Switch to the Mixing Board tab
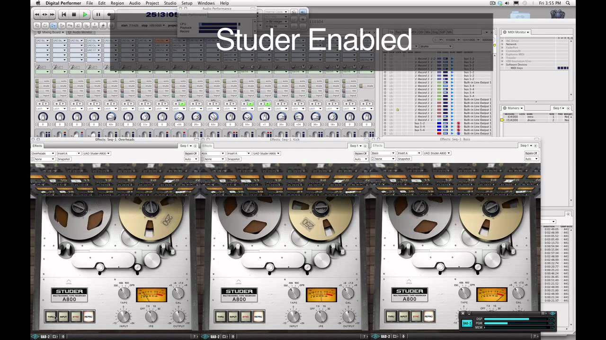This screenshot has height=340, width=606. pyautogui.click(x=51, y=32)
